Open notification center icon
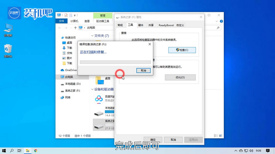The image size is (275, 154). click(x=268, y=151)
